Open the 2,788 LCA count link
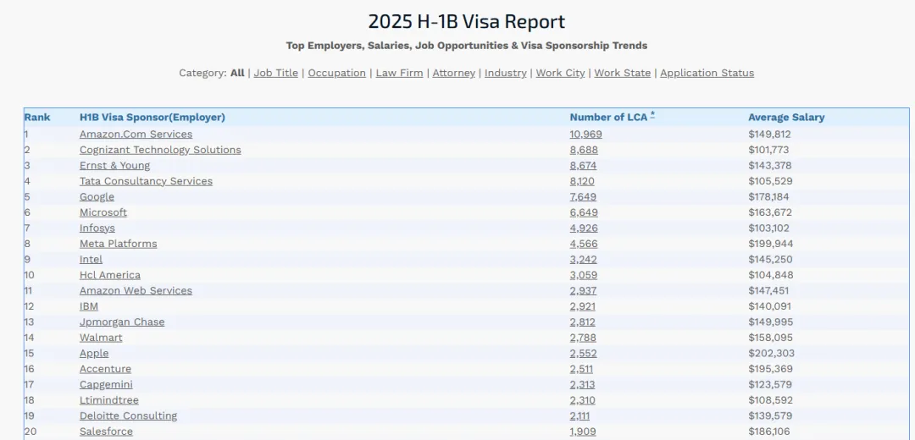The image size is (915, 440). click(x=584, y=338)
